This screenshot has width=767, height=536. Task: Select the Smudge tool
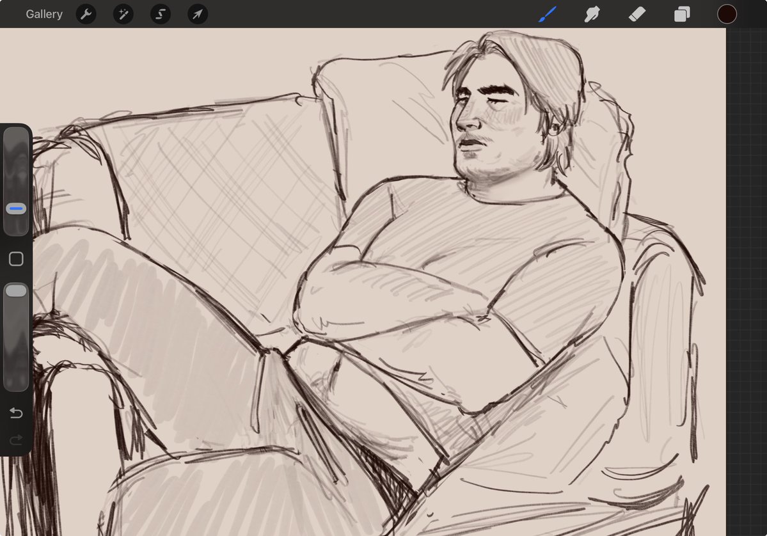pos(592,13)
